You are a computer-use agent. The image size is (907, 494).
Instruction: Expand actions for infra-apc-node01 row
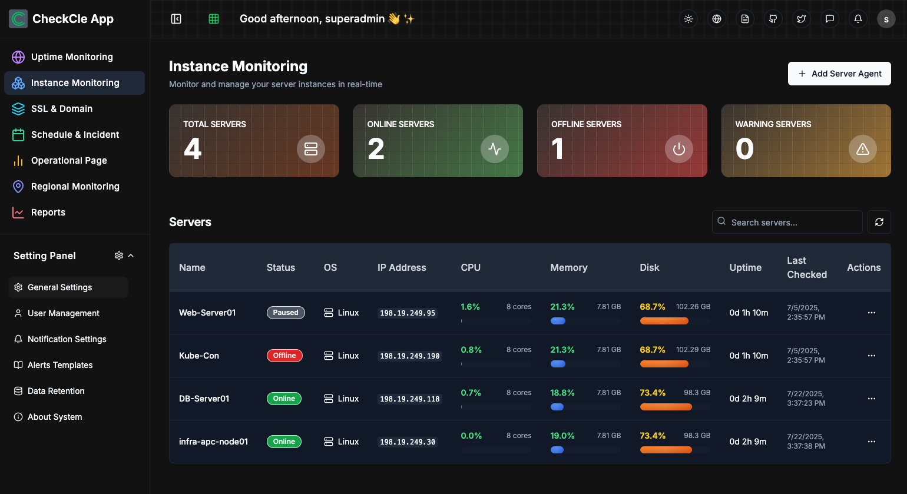(x=871, y=442)
